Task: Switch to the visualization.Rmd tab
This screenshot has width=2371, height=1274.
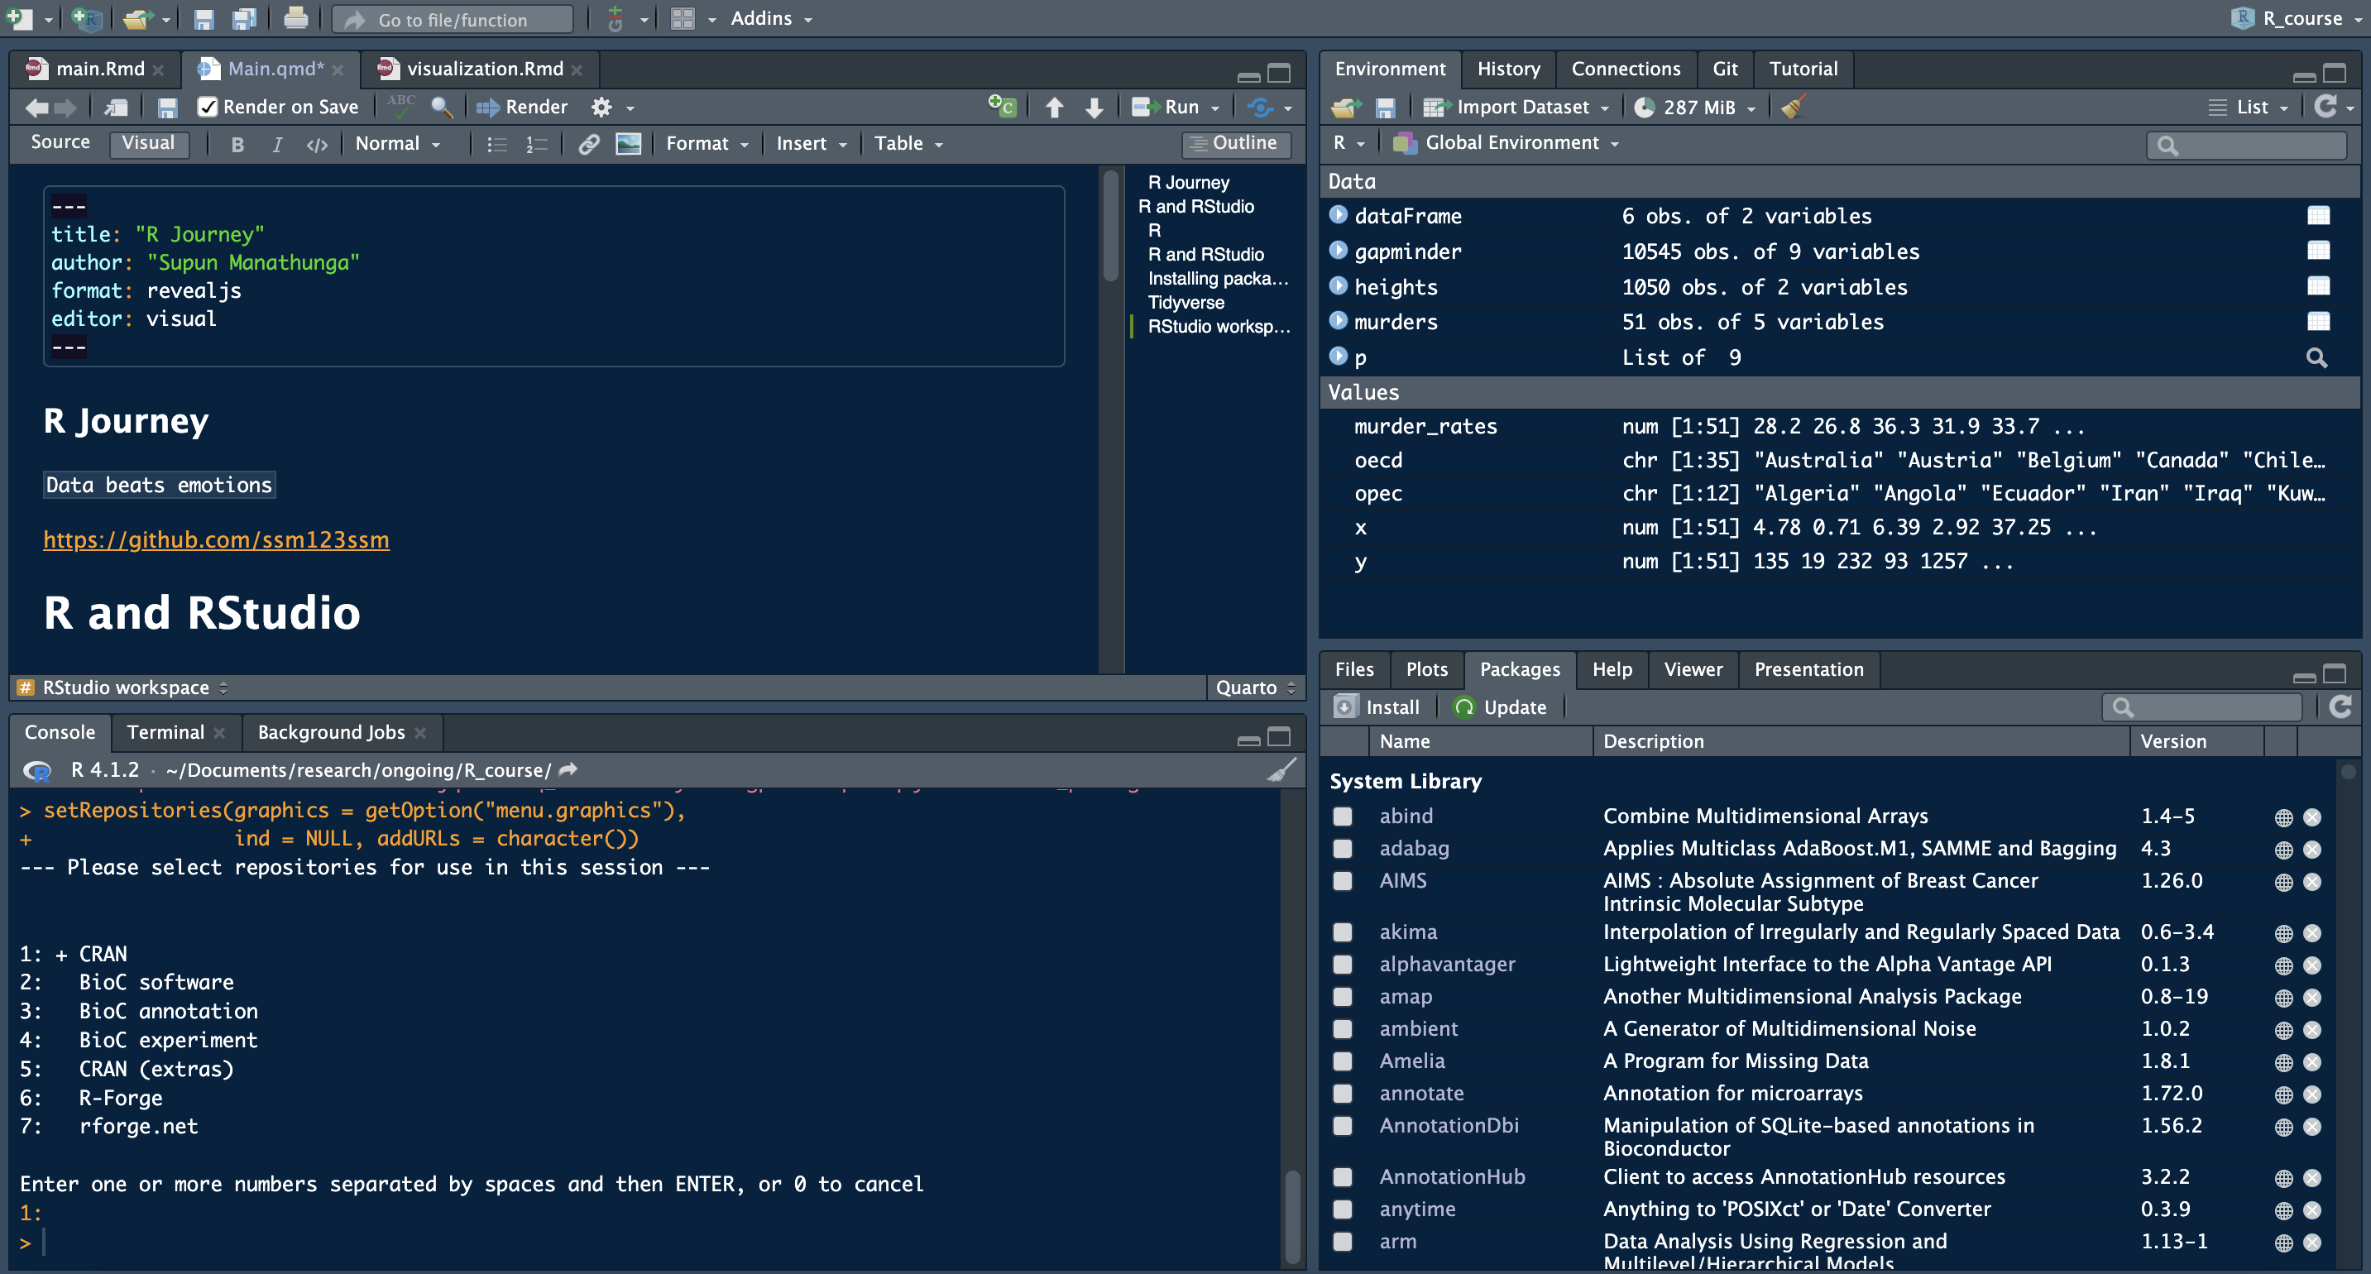Action: point(485,69)
